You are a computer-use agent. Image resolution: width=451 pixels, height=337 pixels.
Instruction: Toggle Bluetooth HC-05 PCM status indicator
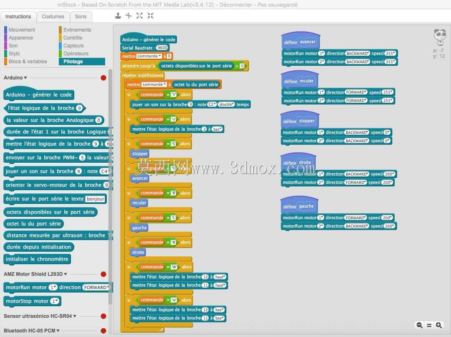click(103, 331)
